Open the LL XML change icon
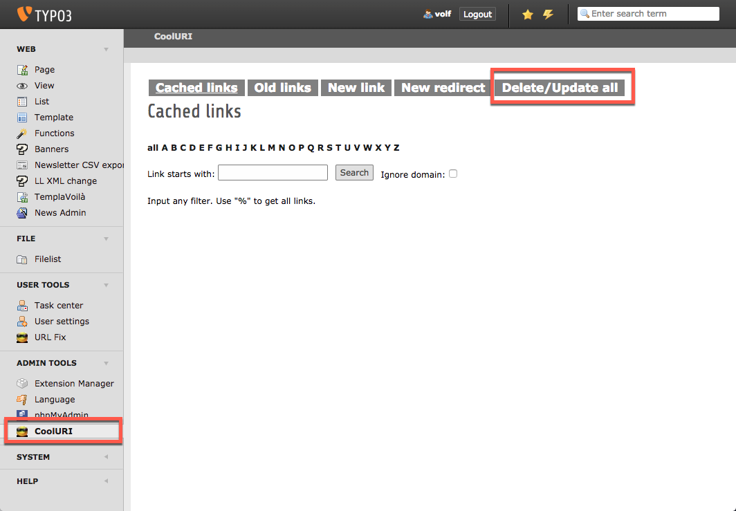The height and width of the screenshot is (511, 736). (22, 181)
